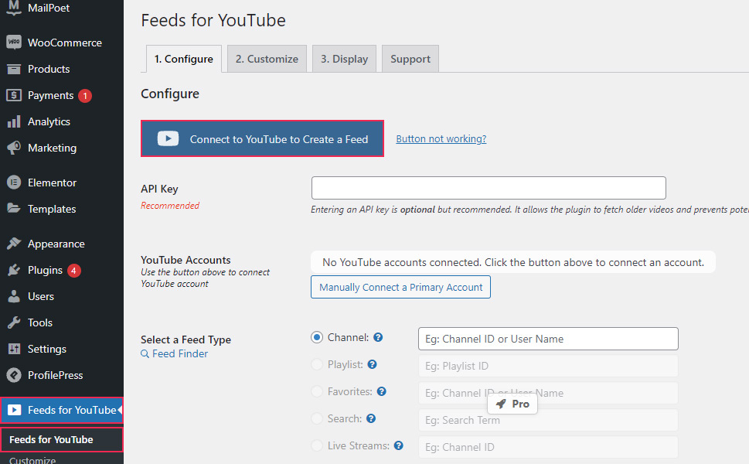The height and width of the screenshot is (464, 749).
Task: Click the Templates folder icon
Action: 14,208
